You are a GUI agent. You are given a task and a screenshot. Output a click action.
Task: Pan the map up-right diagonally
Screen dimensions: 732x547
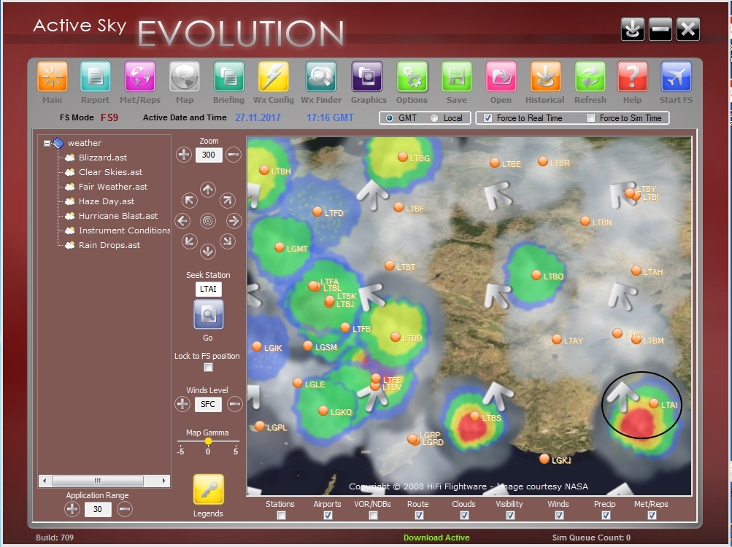pos(228,201)
